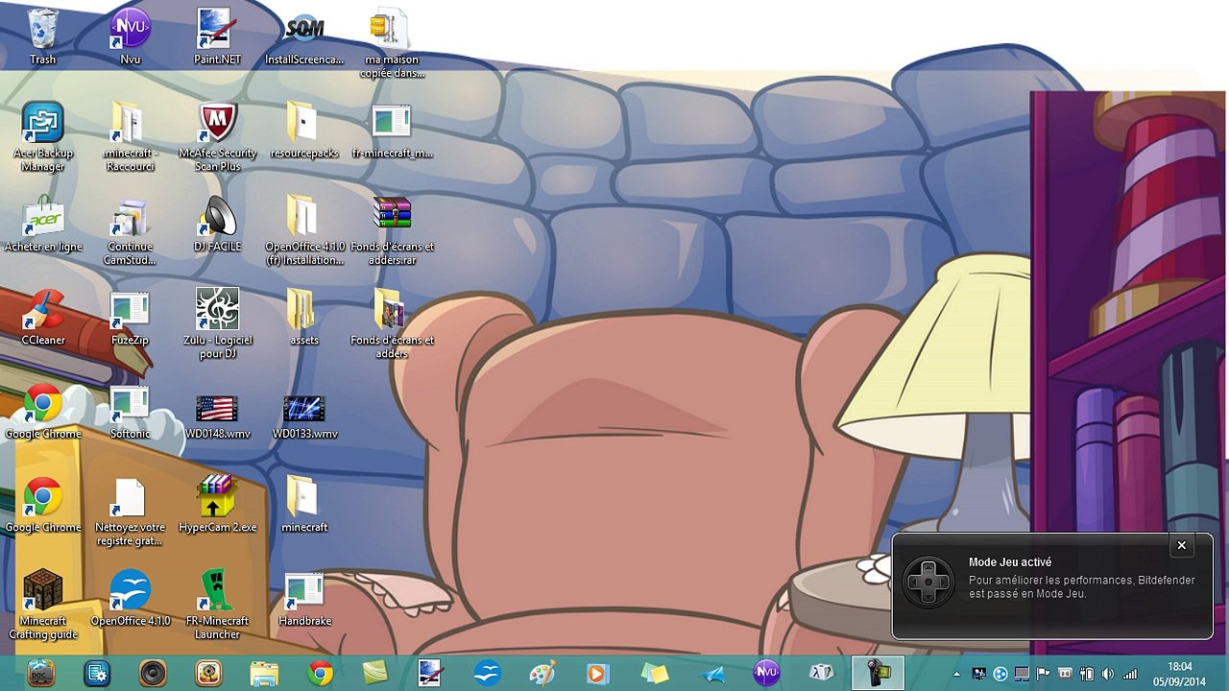1229x691 pixels.
Task: Open the dandelion photo app in taskbar
Action: [208, 673]
